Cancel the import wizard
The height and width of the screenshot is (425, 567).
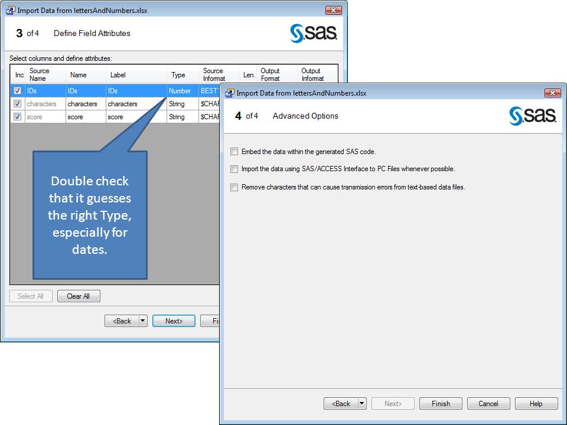[488, 403]
